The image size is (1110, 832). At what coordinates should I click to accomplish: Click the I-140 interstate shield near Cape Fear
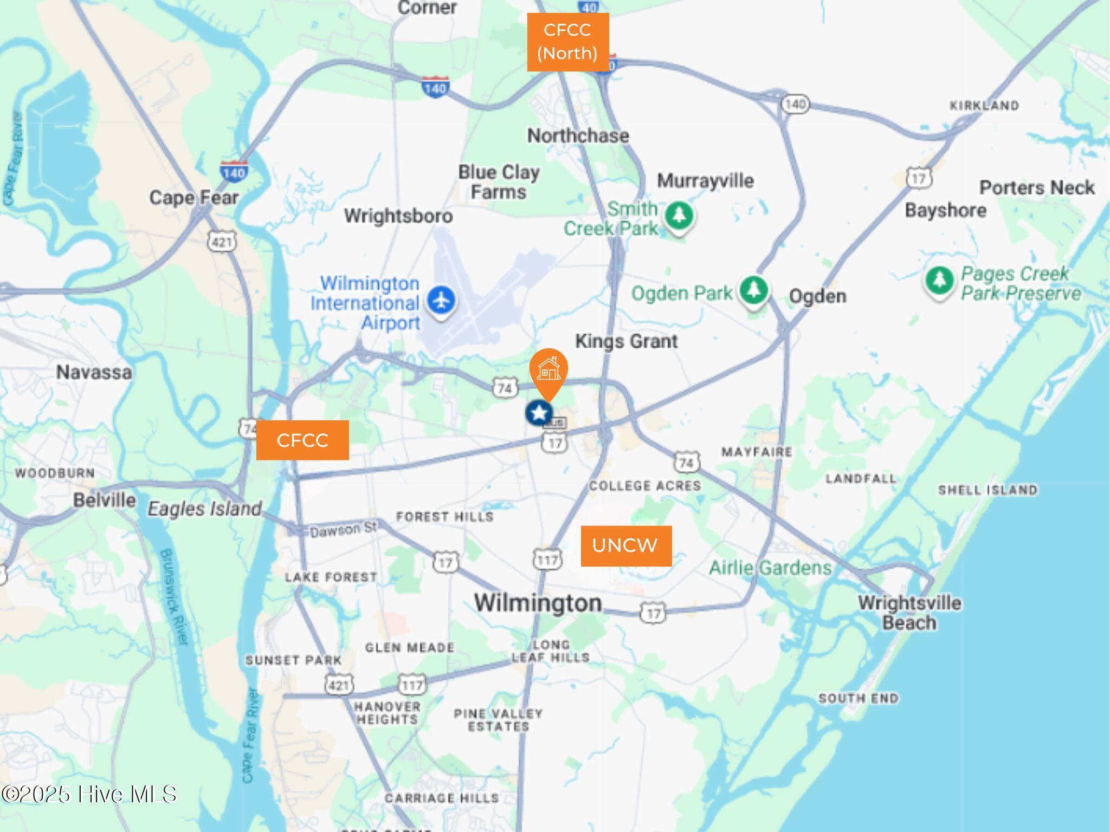[x=234, y=171]
